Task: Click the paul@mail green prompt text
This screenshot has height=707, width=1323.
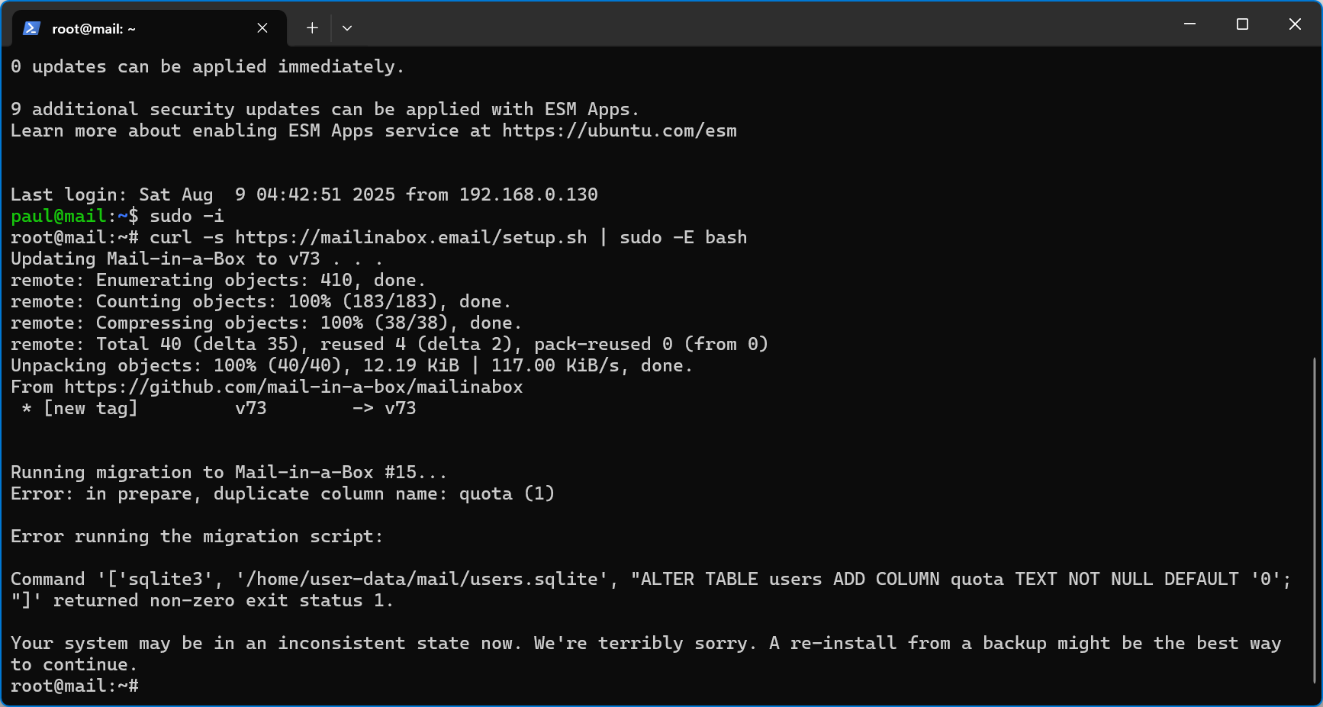Action: click(58, 216)
